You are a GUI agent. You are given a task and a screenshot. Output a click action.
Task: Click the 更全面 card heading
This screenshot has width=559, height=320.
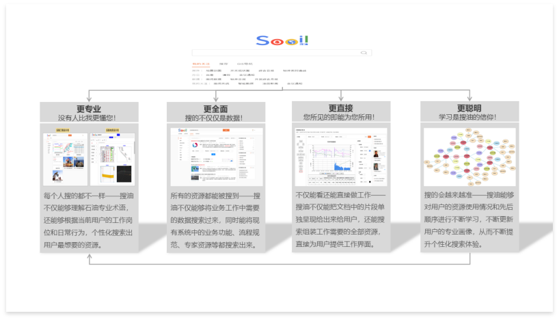[216, 109]
